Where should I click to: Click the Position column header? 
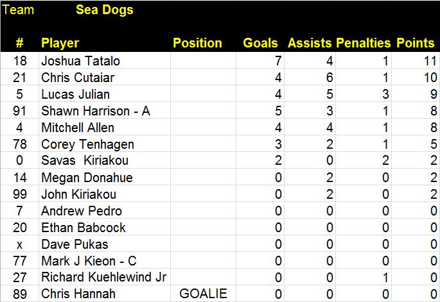pos(197,43)
